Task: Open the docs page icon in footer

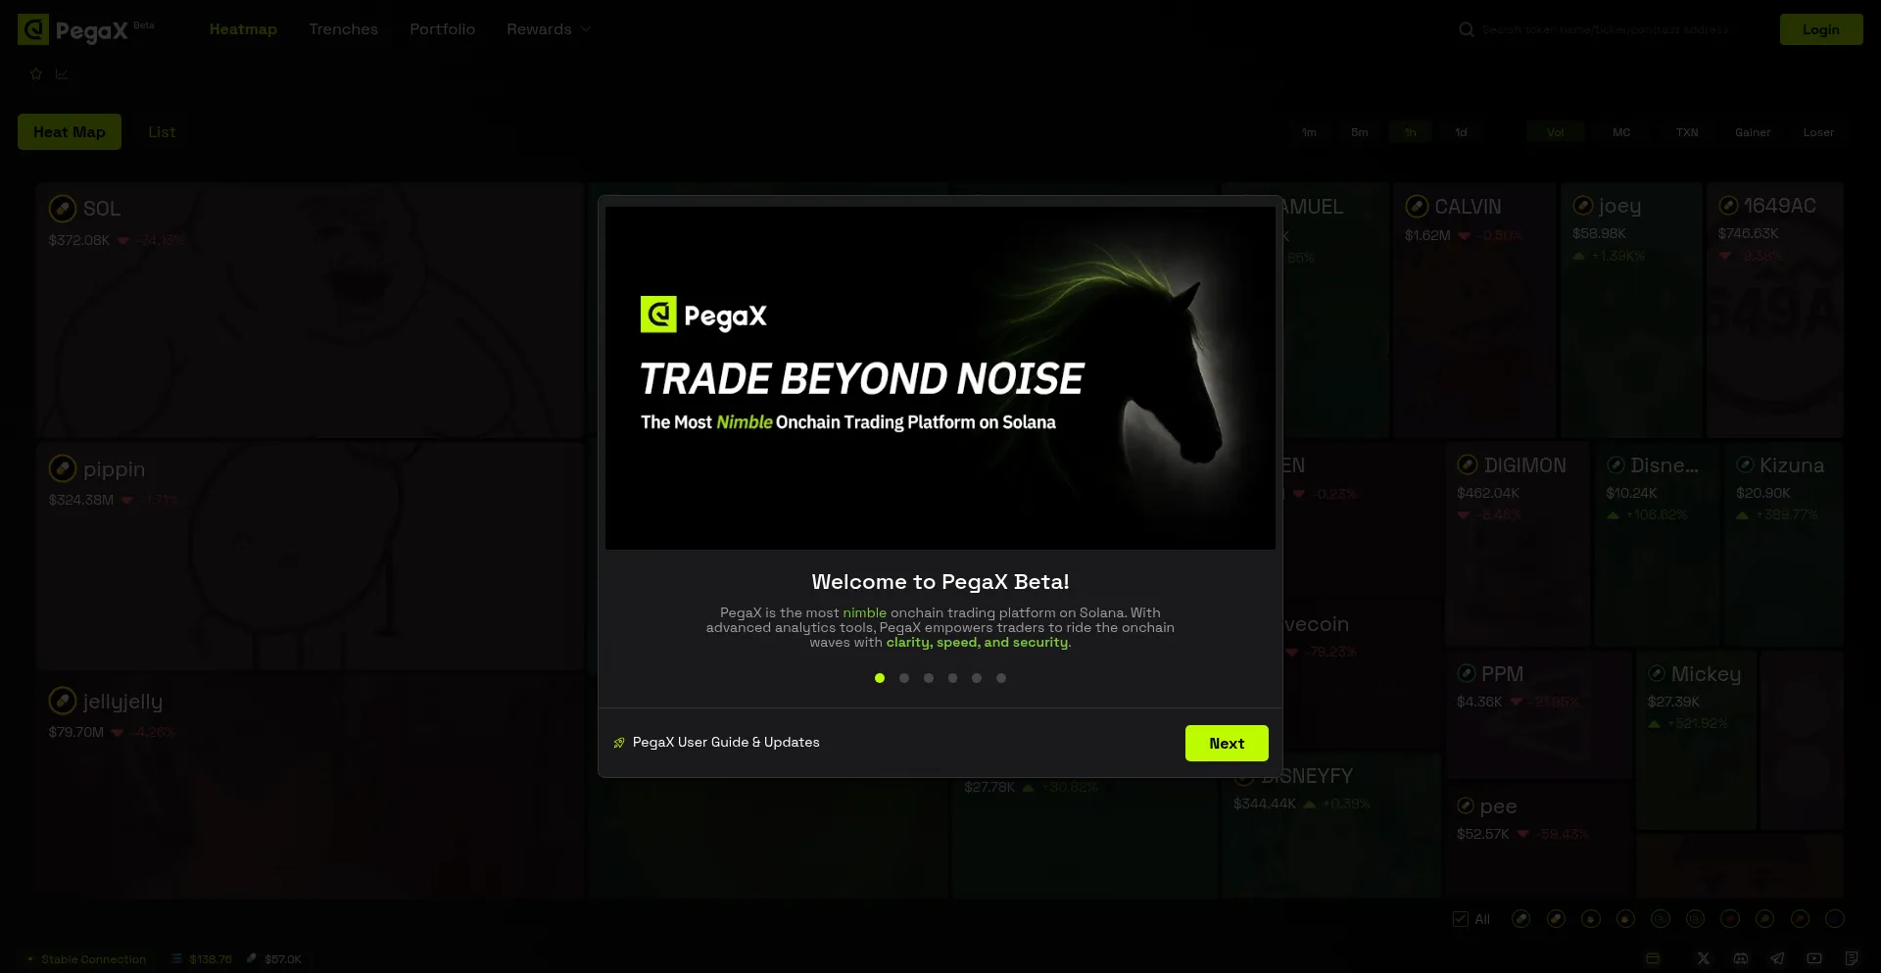Action: 1851,958
